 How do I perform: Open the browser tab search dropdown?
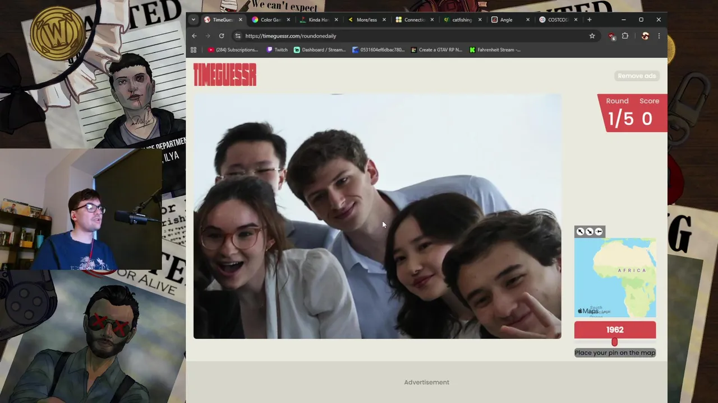(194, 20)
